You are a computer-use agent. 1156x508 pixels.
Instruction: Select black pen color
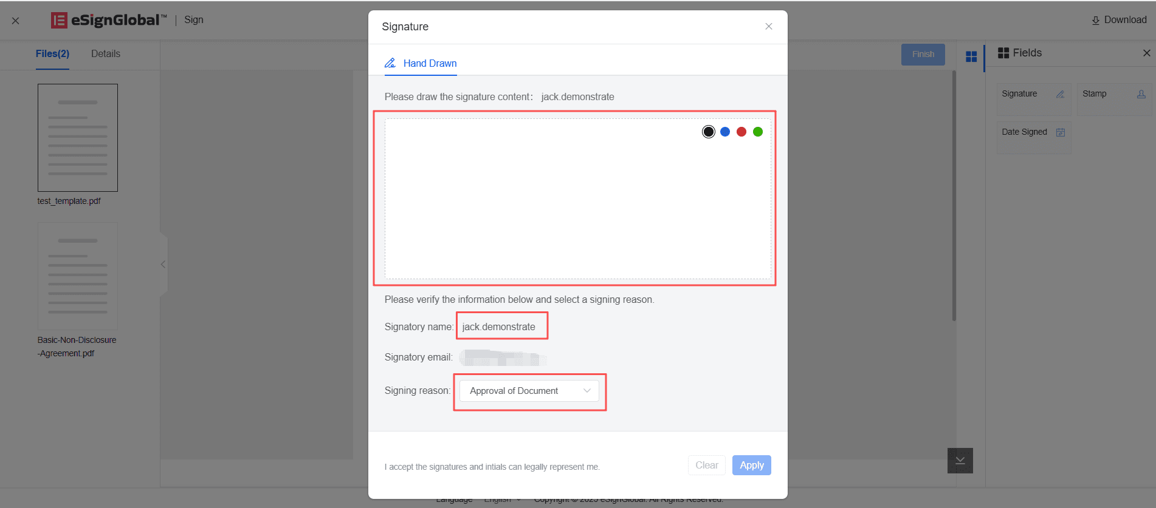[709, 132]
